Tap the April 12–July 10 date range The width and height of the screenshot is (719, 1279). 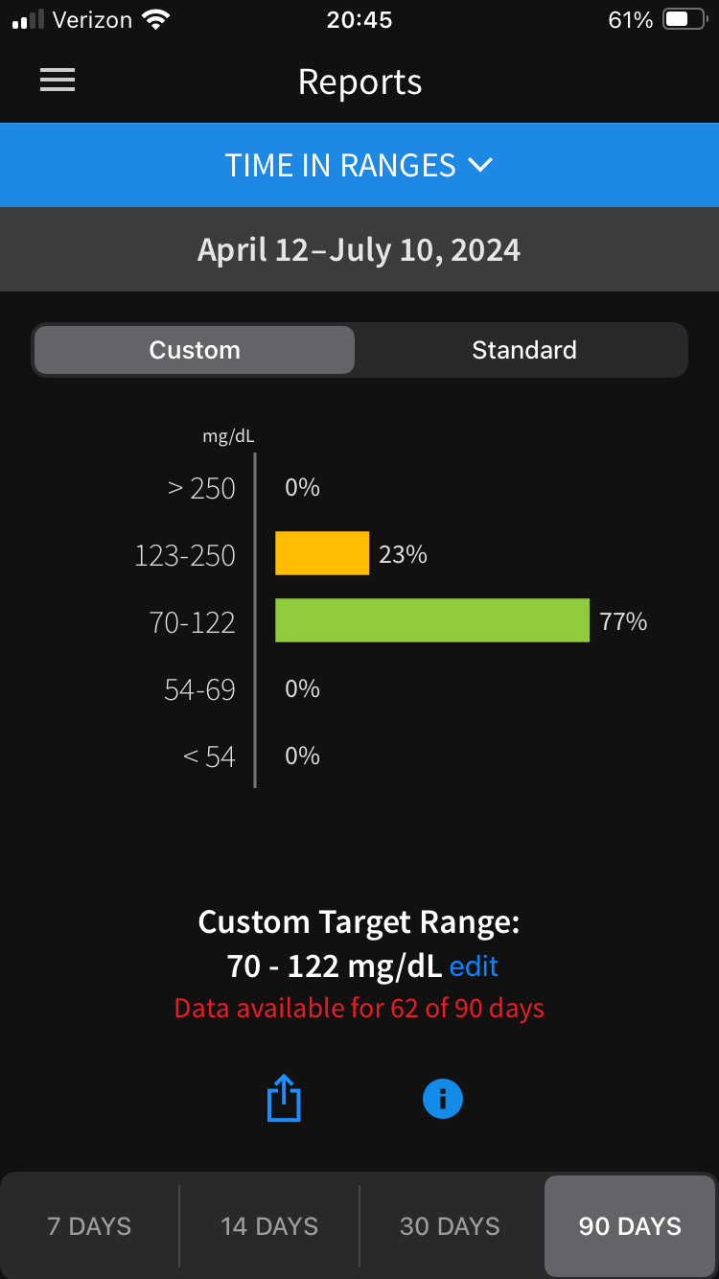point(359,250)
